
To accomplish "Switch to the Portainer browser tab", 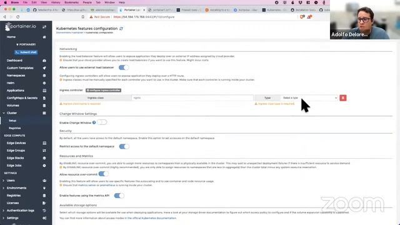I will point(132,10).
